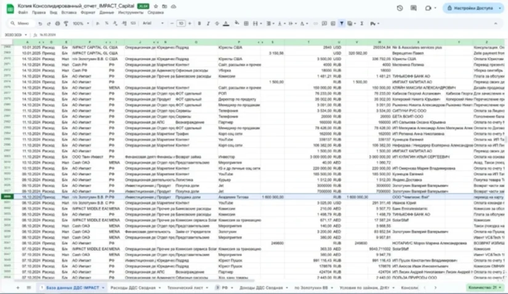Screen dimensions: 508x294
Task: Open the Данные menu
Action: click(107, 13)
